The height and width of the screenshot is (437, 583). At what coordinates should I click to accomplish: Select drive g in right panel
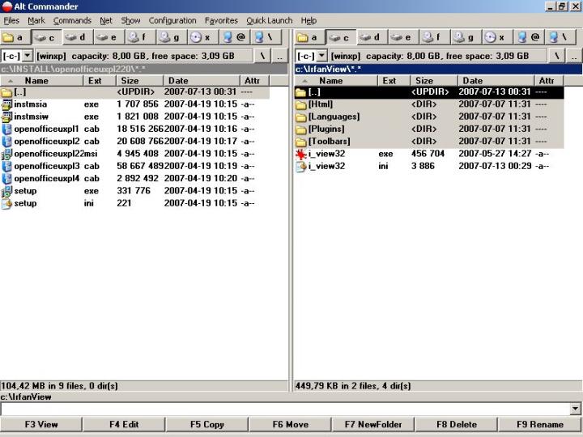[465, 37]
